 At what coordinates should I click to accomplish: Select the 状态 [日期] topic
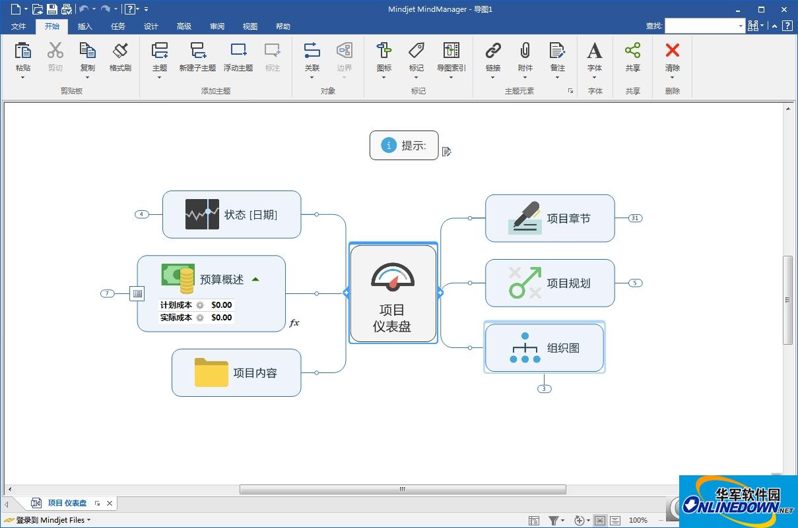coord(232,214)
